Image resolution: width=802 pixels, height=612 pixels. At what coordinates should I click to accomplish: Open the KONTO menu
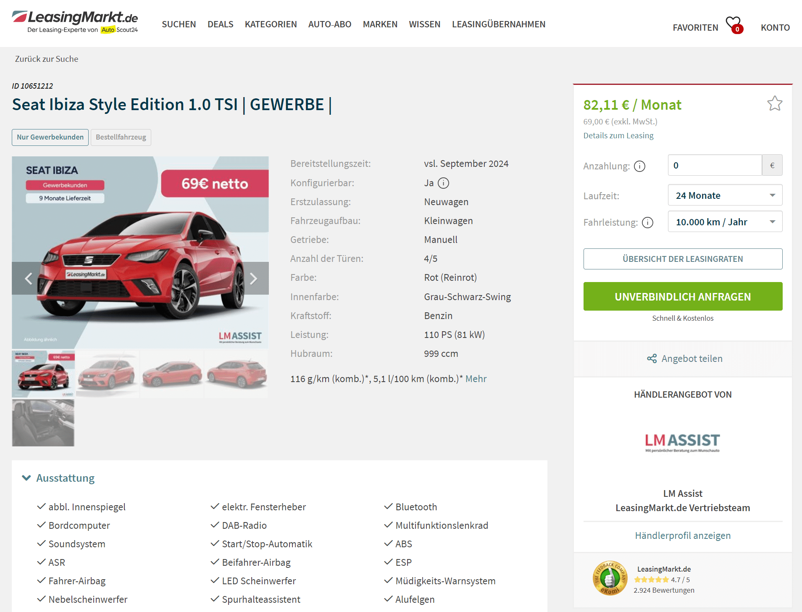[775, 28]
